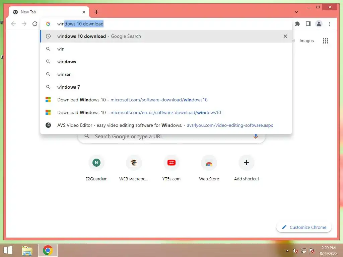Select the New Tab tab

pyautogui.click(x=49, y=12)
